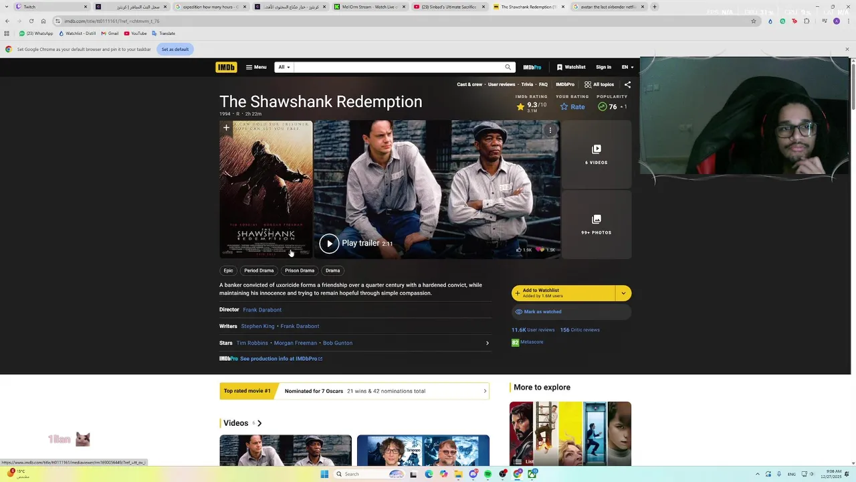Open 11.6K User reviews
This screenshot has width=856, height=482.
[x=533, y=330]
